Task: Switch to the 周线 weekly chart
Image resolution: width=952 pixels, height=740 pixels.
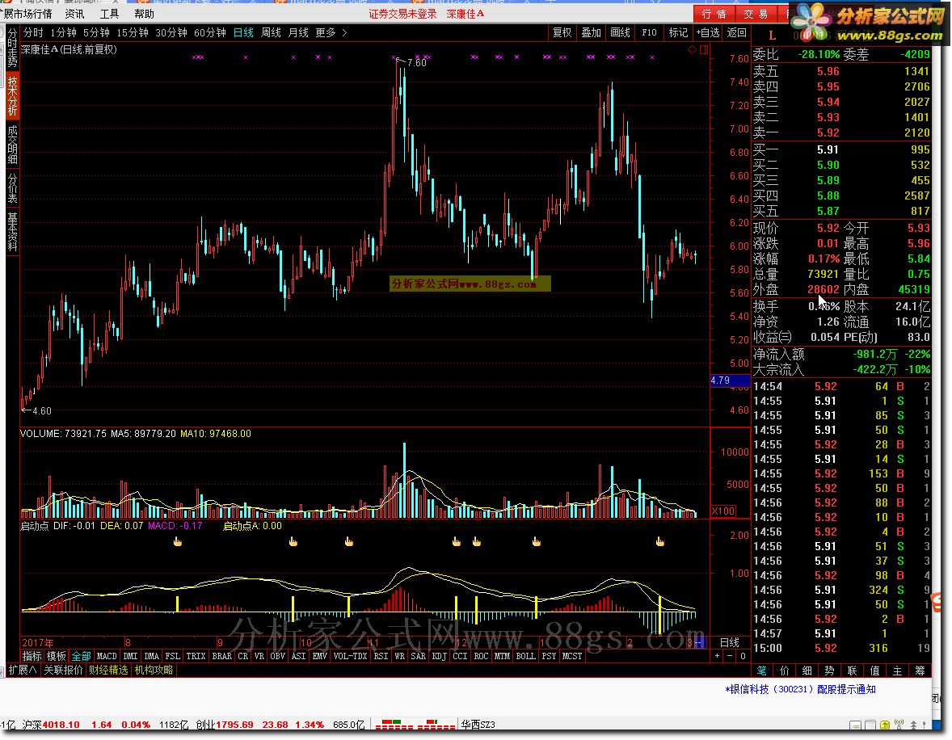Action: (x=271, y=32)
